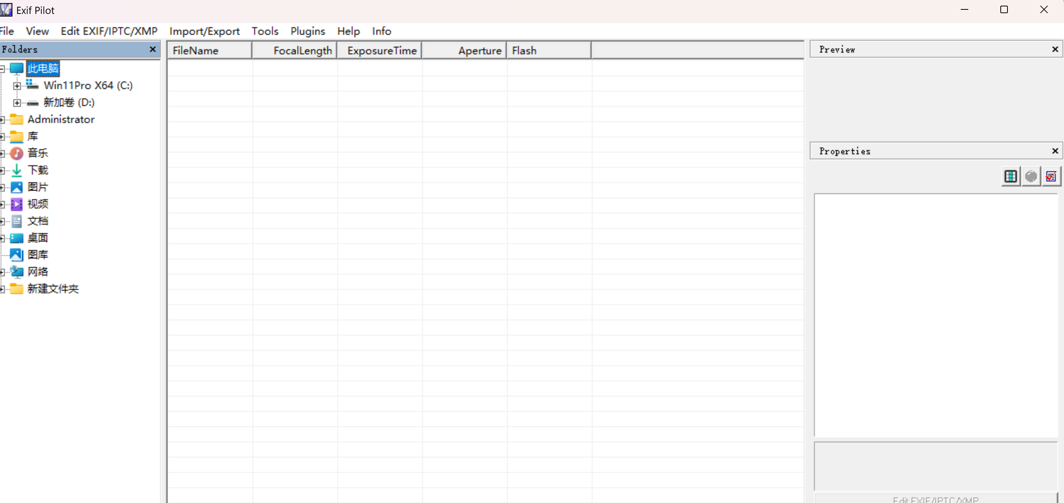Open the Tools menu

coord(265,31)
